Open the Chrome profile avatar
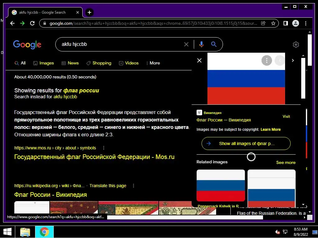 (296, 23)
